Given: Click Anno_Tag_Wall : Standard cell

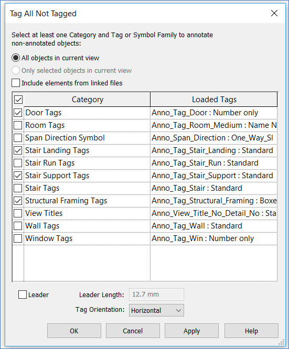Looking at the screenshot, I should tap(213, 226).
